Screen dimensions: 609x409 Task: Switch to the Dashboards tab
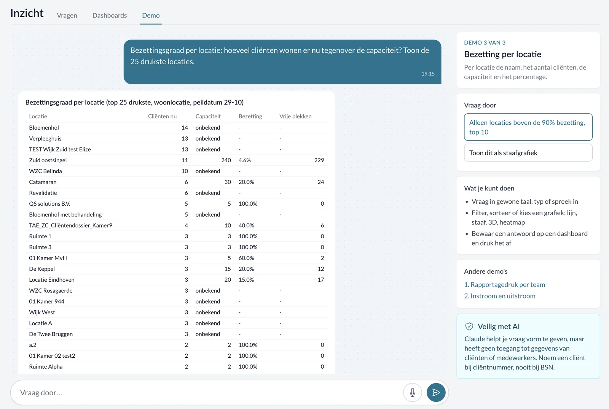(x=110, y=16)
